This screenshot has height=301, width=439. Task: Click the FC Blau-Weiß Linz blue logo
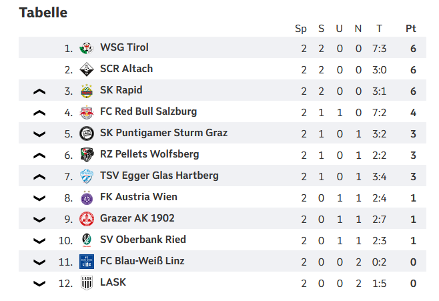(x=87, y=262)
